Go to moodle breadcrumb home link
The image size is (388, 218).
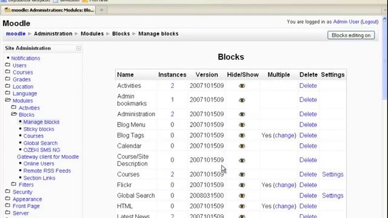click(16, 34)
